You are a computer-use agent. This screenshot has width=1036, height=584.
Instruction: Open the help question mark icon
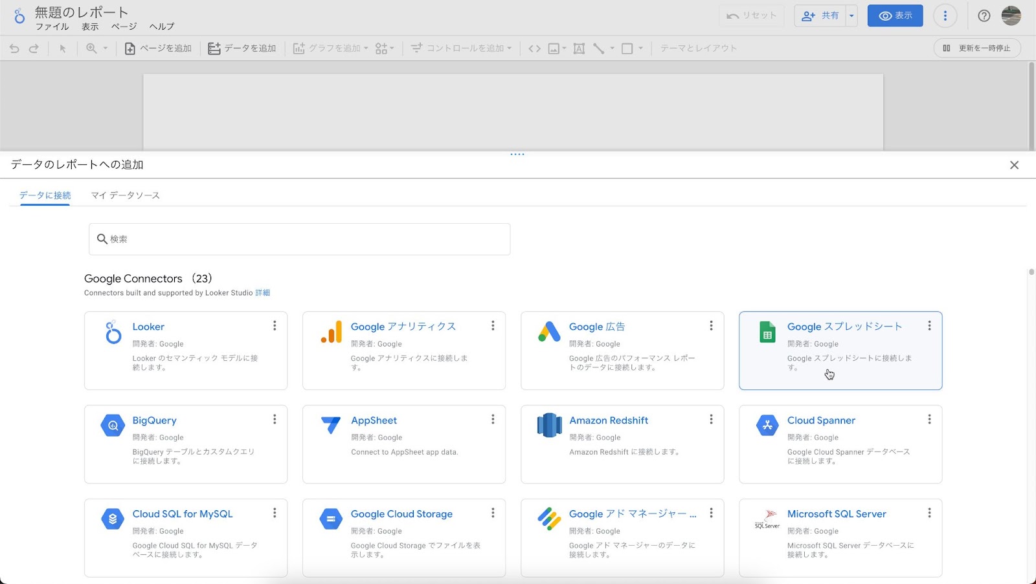(x=984, y=16)
